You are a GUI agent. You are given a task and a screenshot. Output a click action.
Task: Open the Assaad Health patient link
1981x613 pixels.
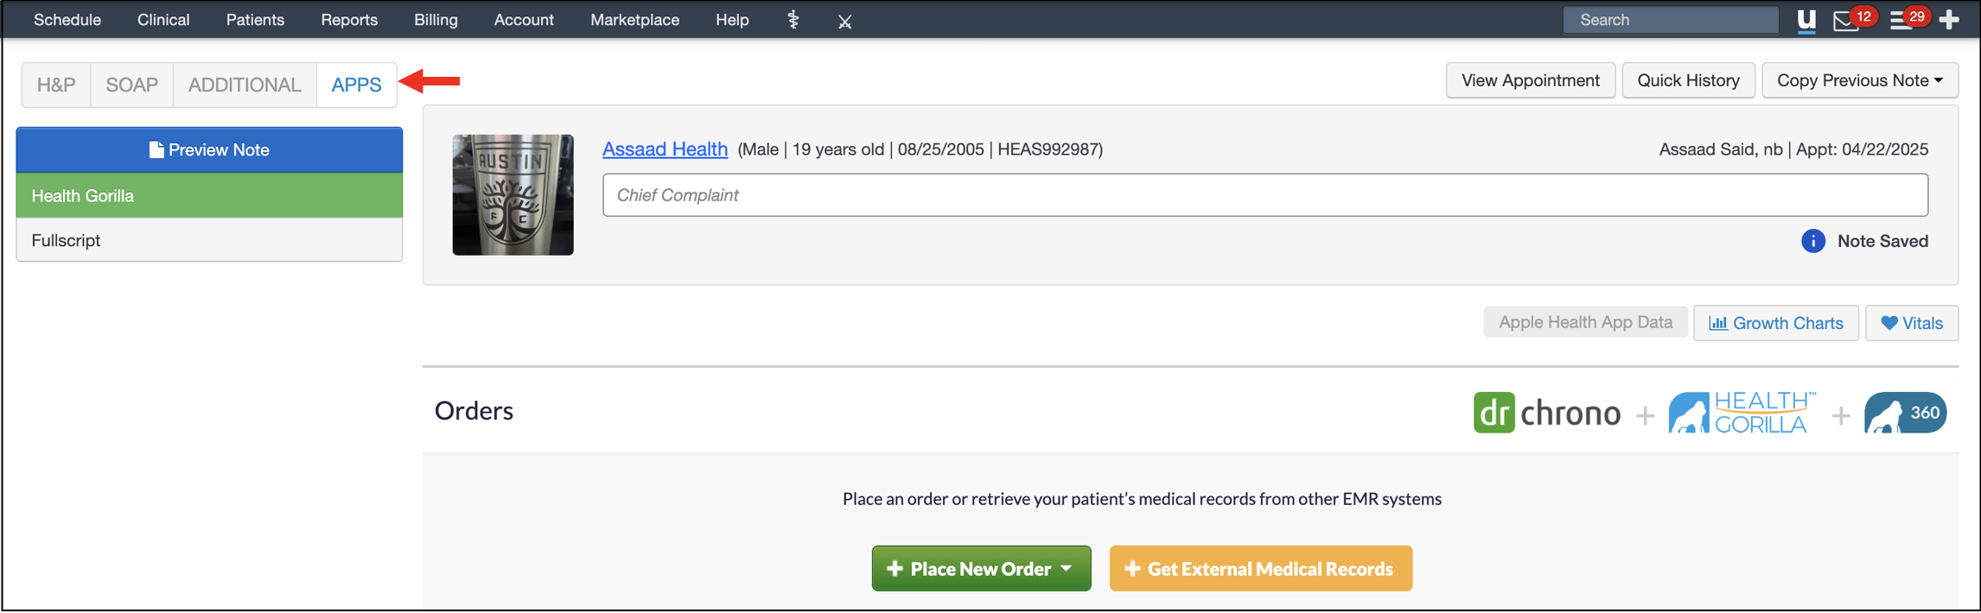click(665, 149)
